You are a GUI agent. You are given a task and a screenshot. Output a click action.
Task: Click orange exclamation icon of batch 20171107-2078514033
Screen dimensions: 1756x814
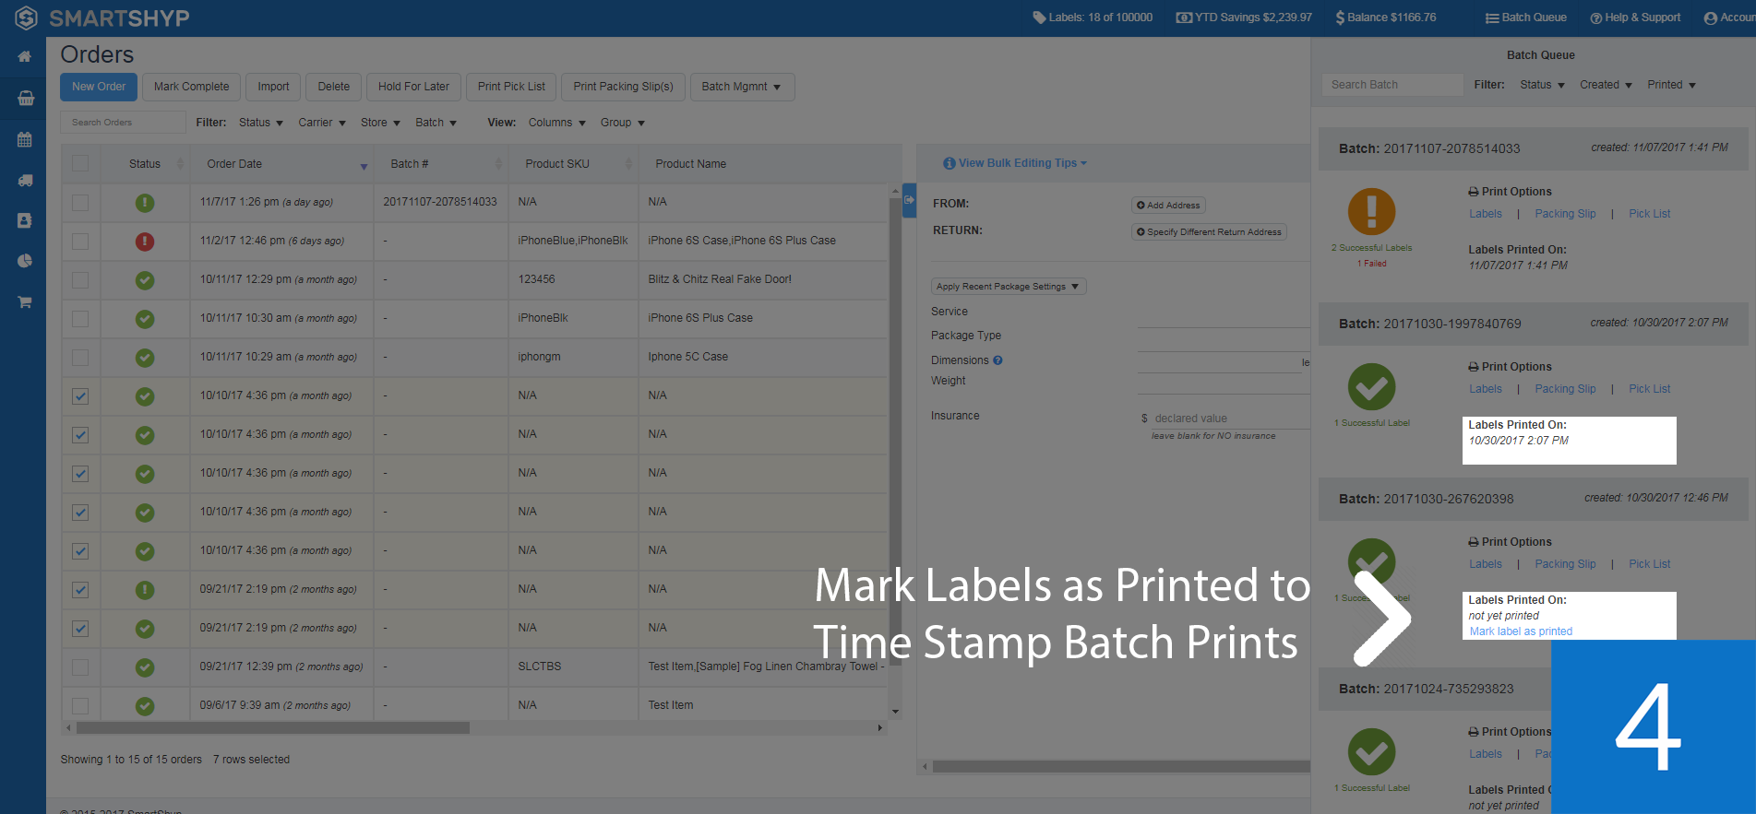tap(1371, 211)
